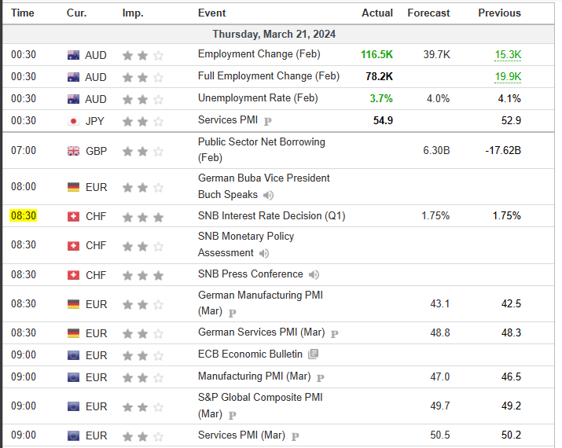Click importance stars for SNB Interest Rate Decision
Viewport: 562px width, 448px height.
click(142, 216)
